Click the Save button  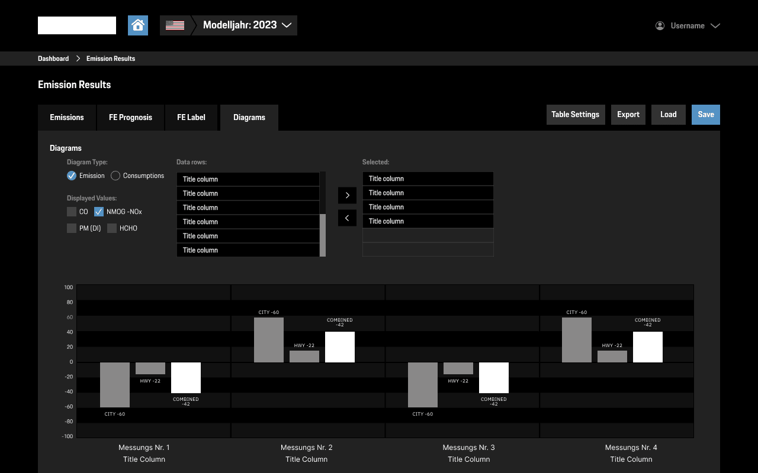click(x=705, y=114)
